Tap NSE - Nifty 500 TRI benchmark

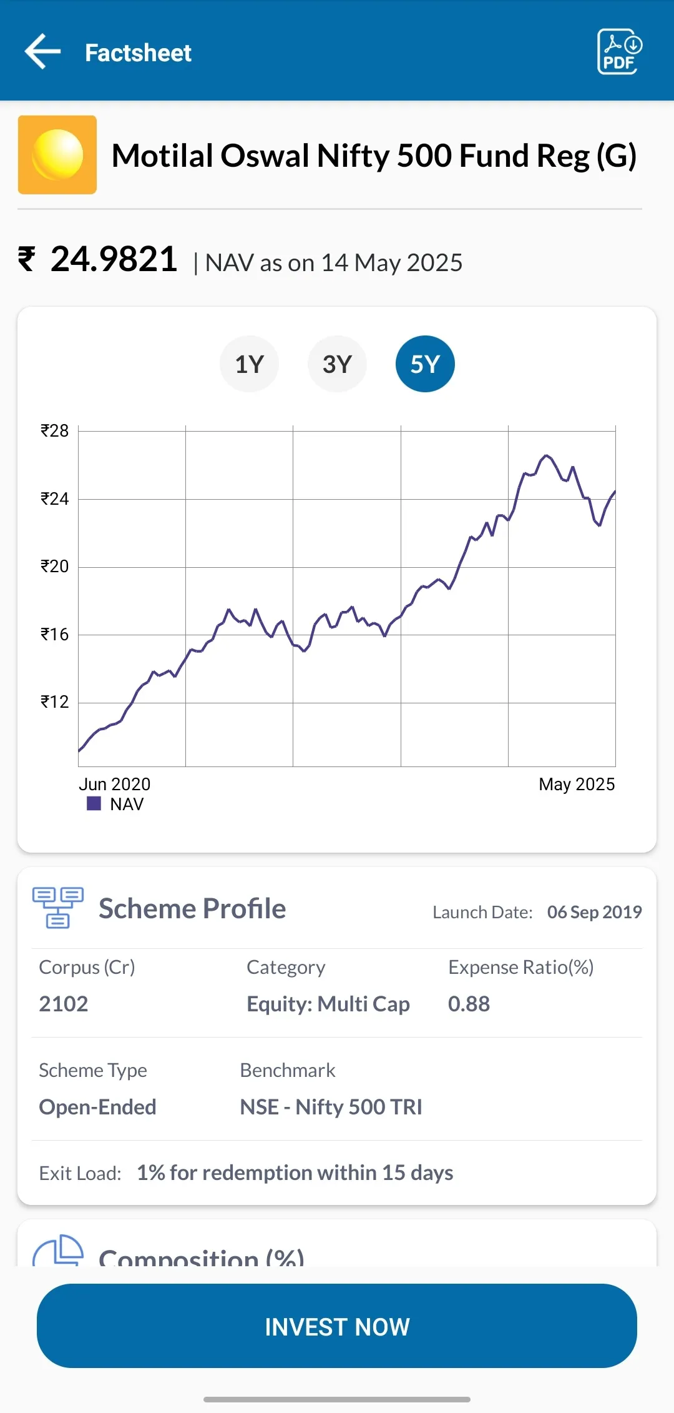(331, 1107)
